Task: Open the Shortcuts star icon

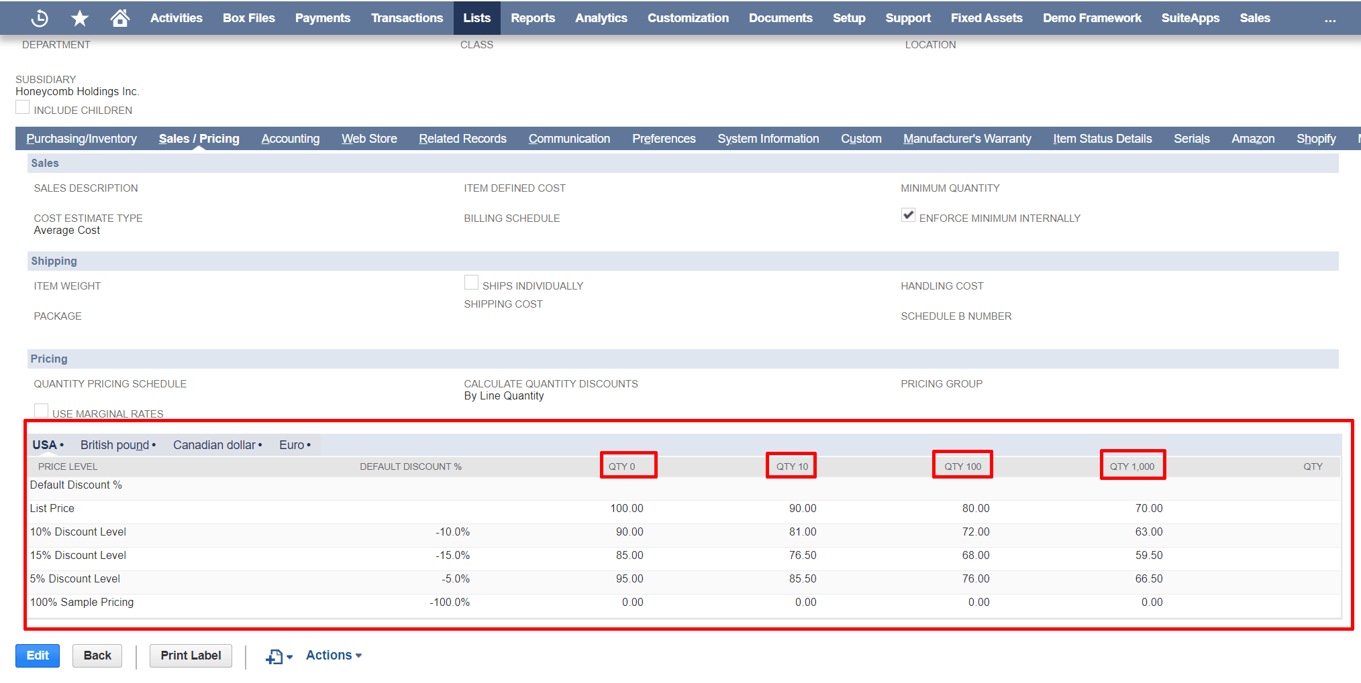Action: coord(80,18)
